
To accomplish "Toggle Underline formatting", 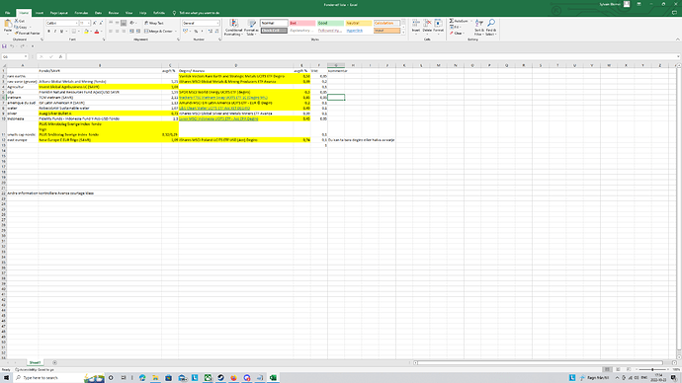I will coord(61,32).
